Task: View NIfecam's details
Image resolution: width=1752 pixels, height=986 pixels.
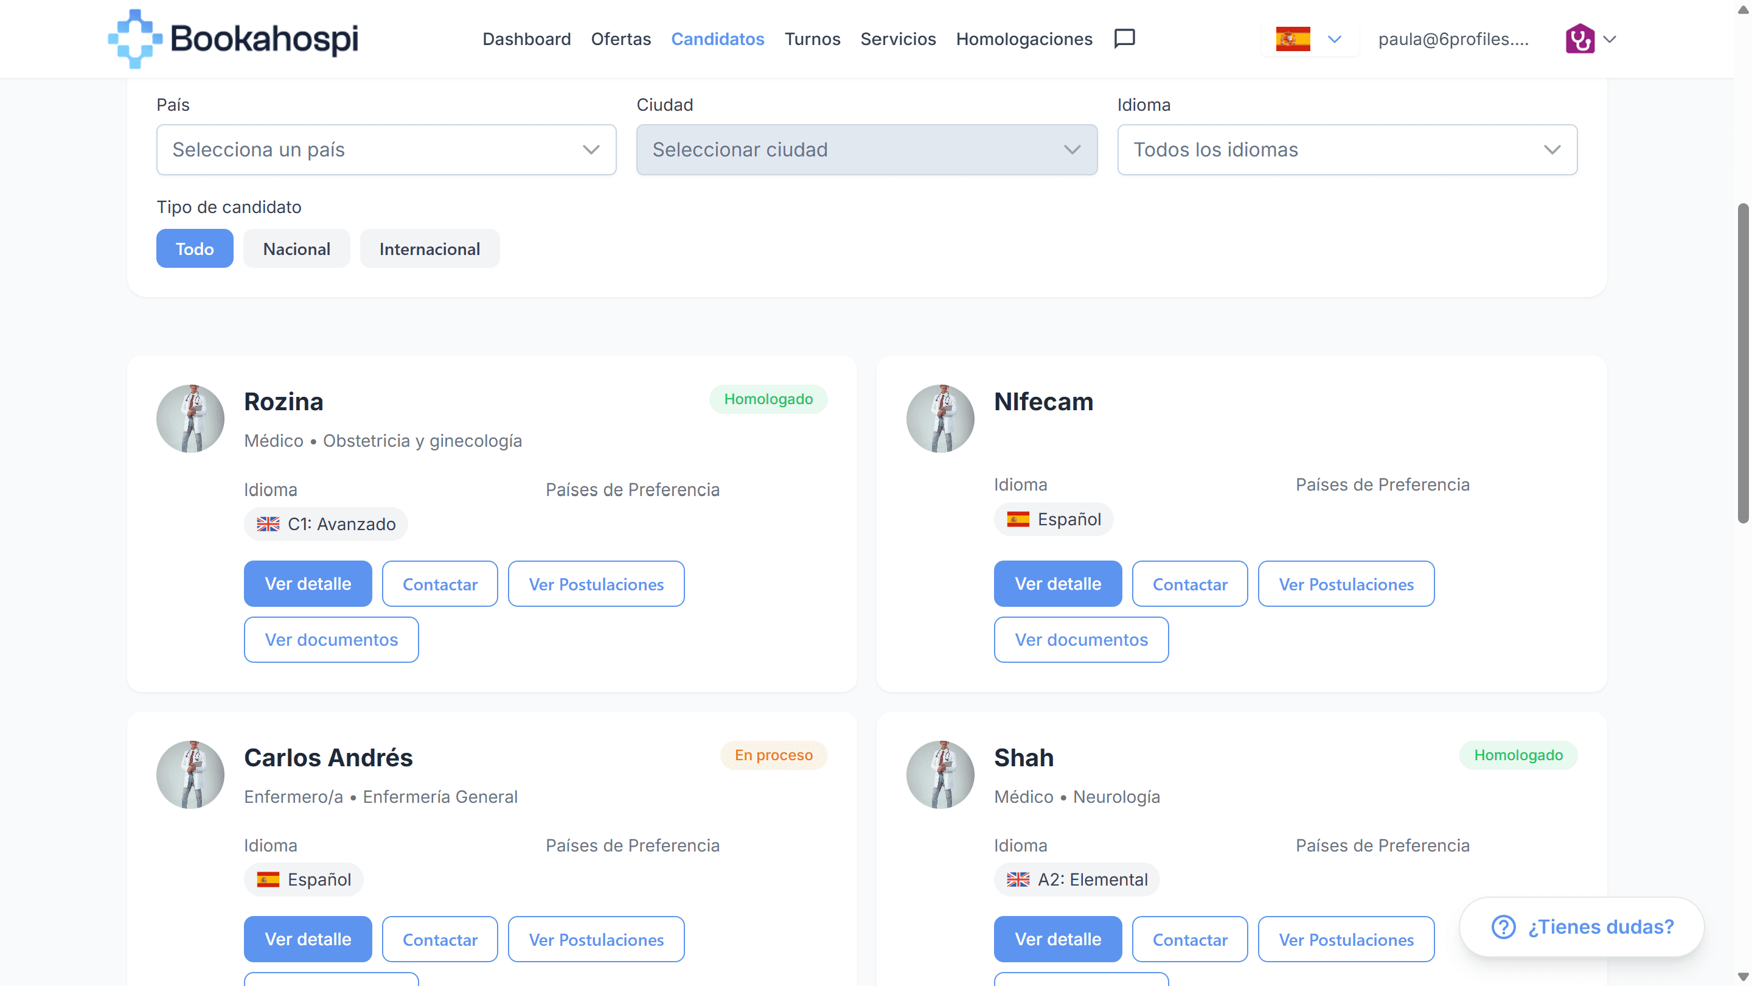Action: point(1058,584)
